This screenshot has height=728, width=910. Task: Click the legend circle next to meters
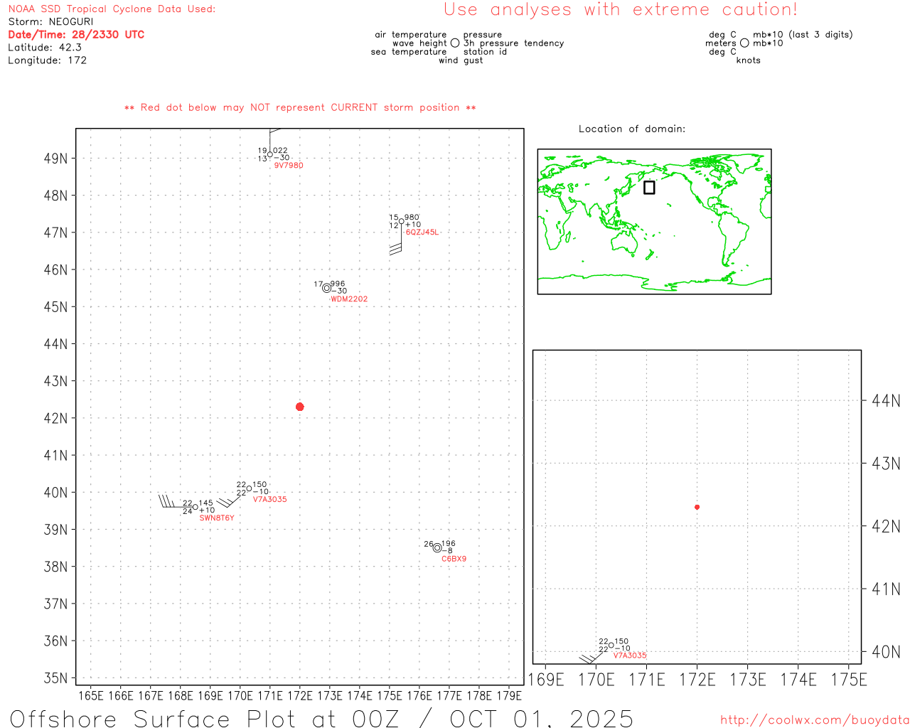(744, 43)
